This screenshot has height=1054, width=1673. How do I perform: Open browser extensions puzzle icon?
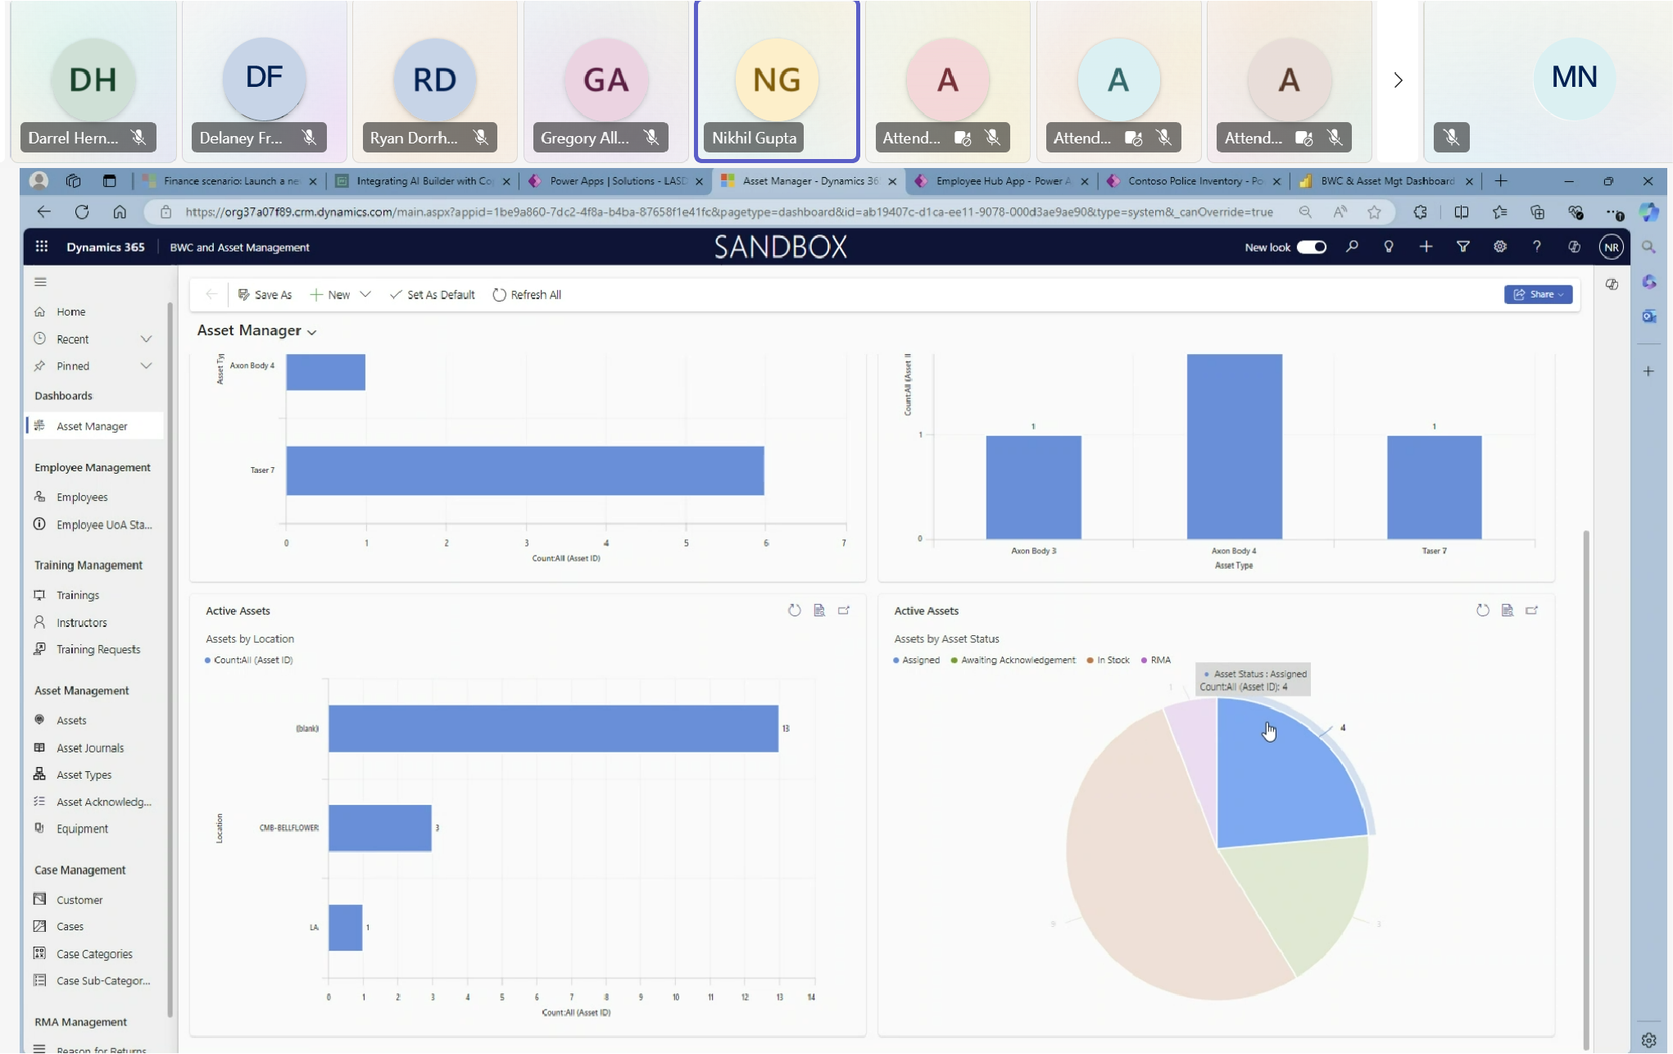pos(1420,212)
